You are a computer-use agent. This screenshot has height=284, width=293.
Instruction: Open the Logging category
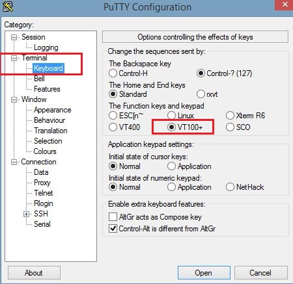(x=46, y=47)
